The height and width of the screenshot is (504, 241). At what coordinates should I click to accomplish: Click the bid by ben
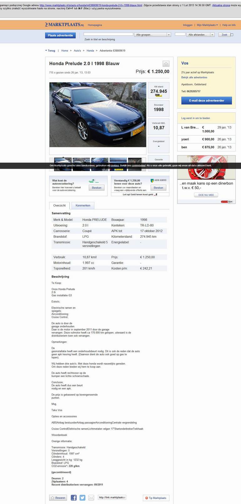click(206, 147)
